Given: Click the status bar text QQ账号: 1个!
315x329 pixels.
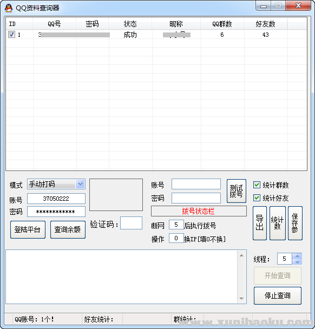Looking at the screenshot, I should pyautogui.click(x=35, y=319).
